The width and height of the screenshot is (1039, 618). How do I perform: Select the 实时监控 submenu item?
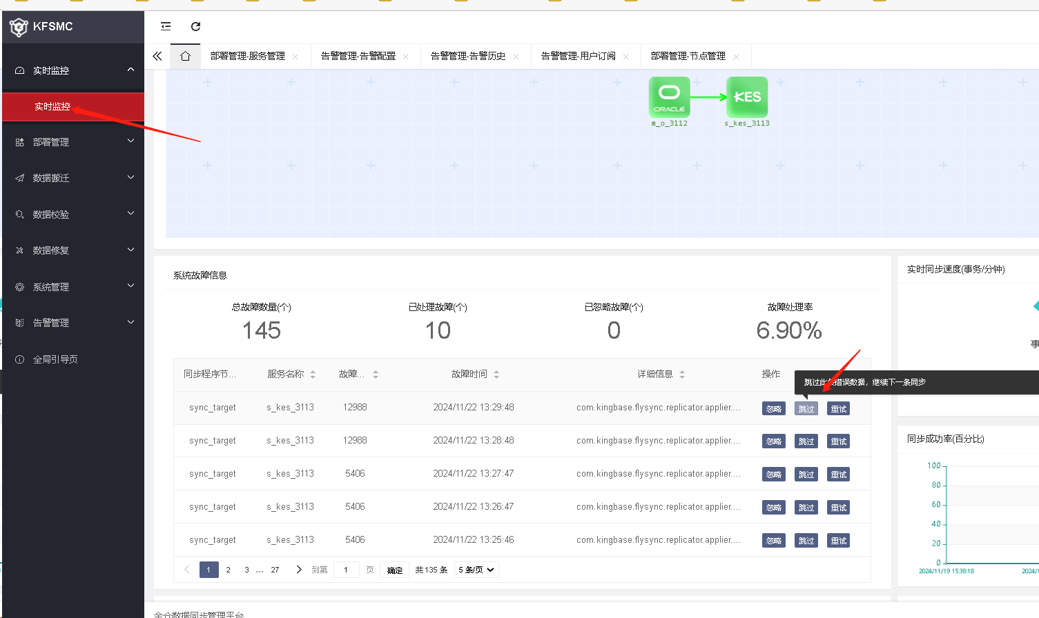pyautogui.click(x=73, y=107)
